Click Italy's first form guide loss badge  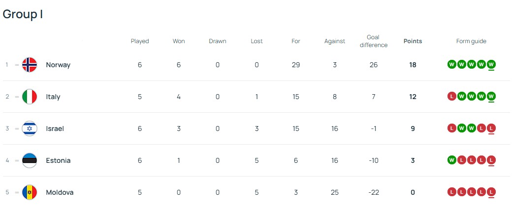(451, 96)
